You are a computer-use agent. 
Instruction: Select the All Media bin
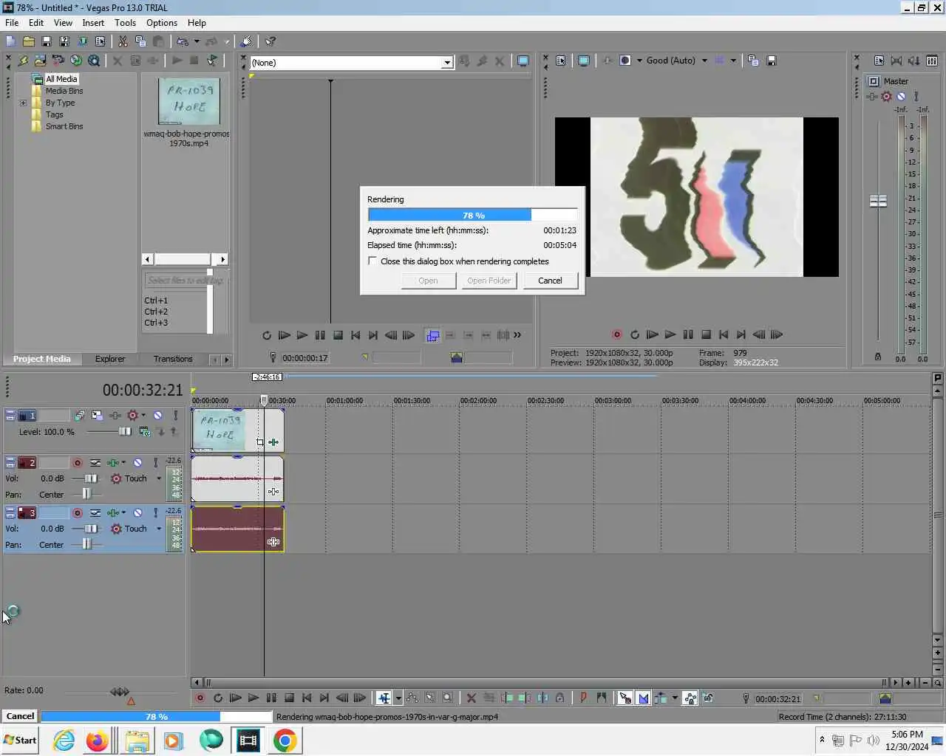[x=61, y=79]
